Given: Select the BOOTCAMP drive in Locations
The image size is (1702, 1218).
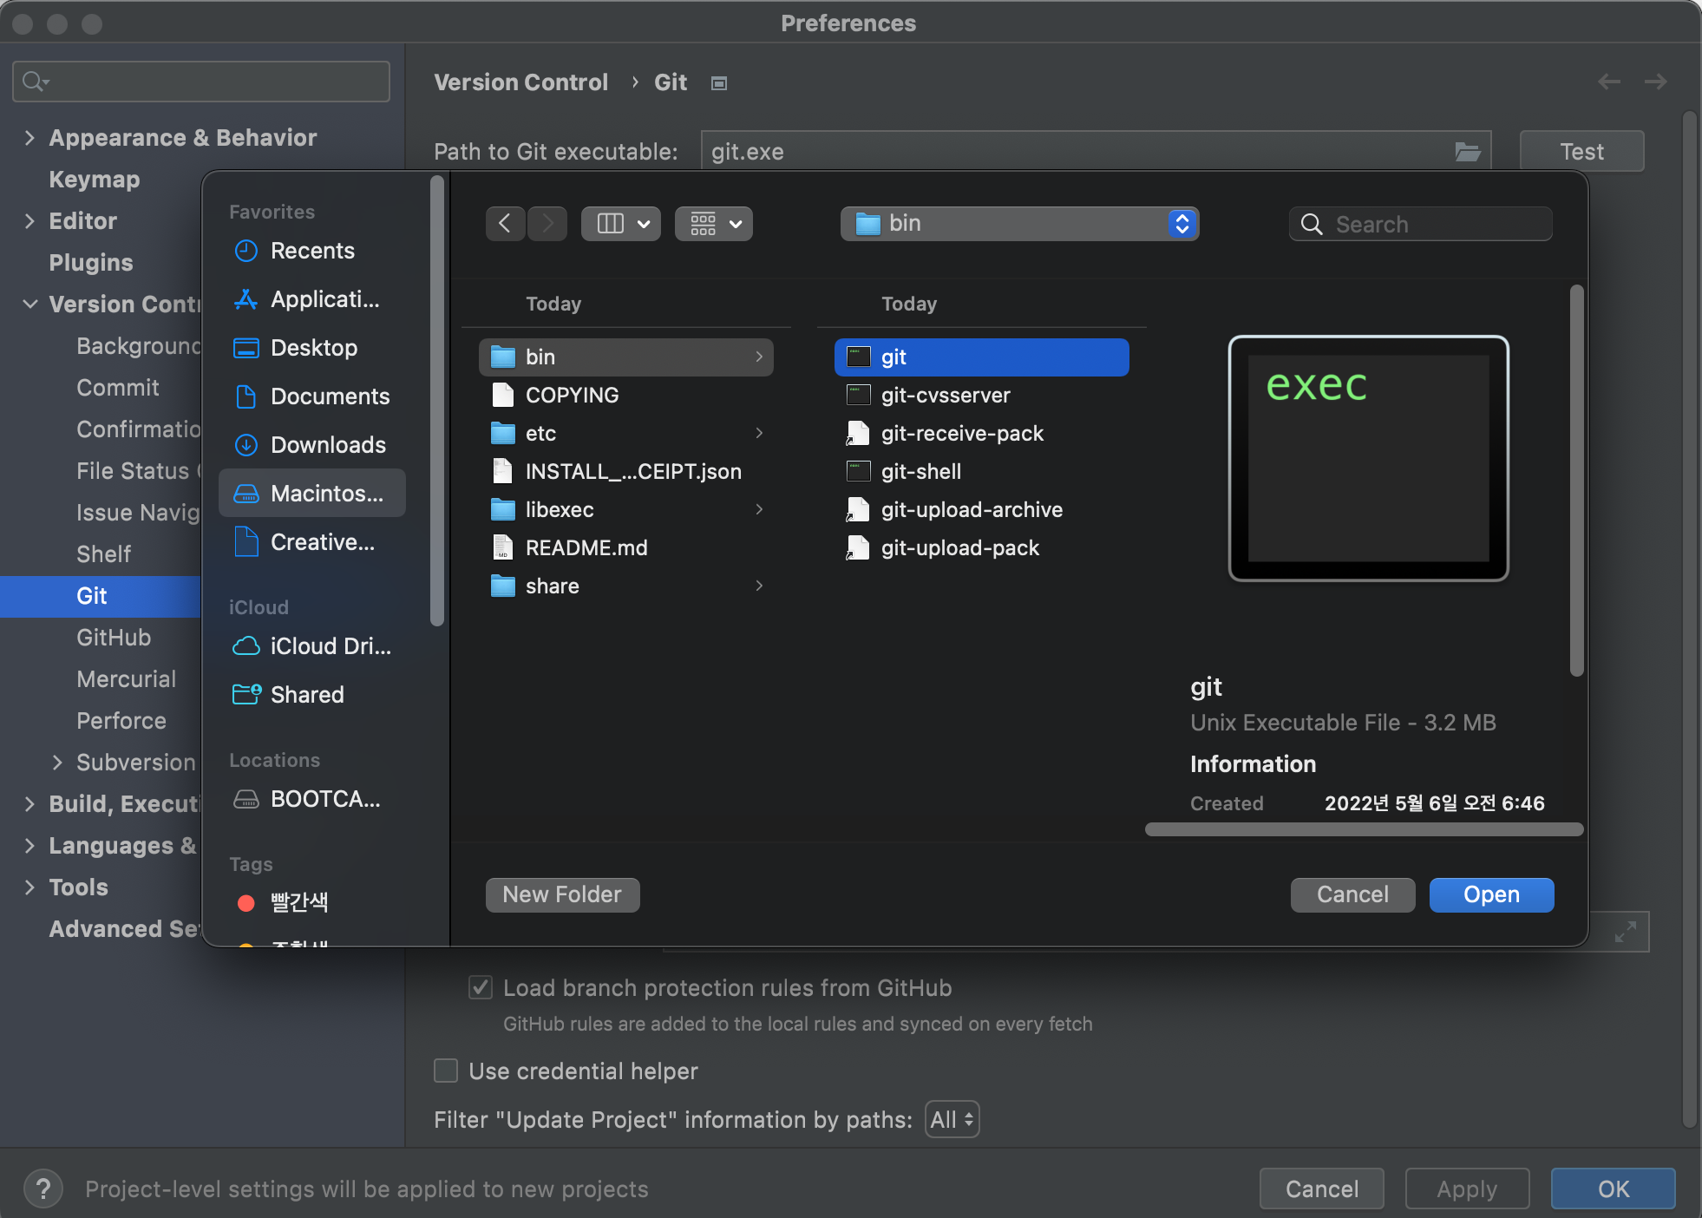Looking at the screenshot, I should 324,799.
